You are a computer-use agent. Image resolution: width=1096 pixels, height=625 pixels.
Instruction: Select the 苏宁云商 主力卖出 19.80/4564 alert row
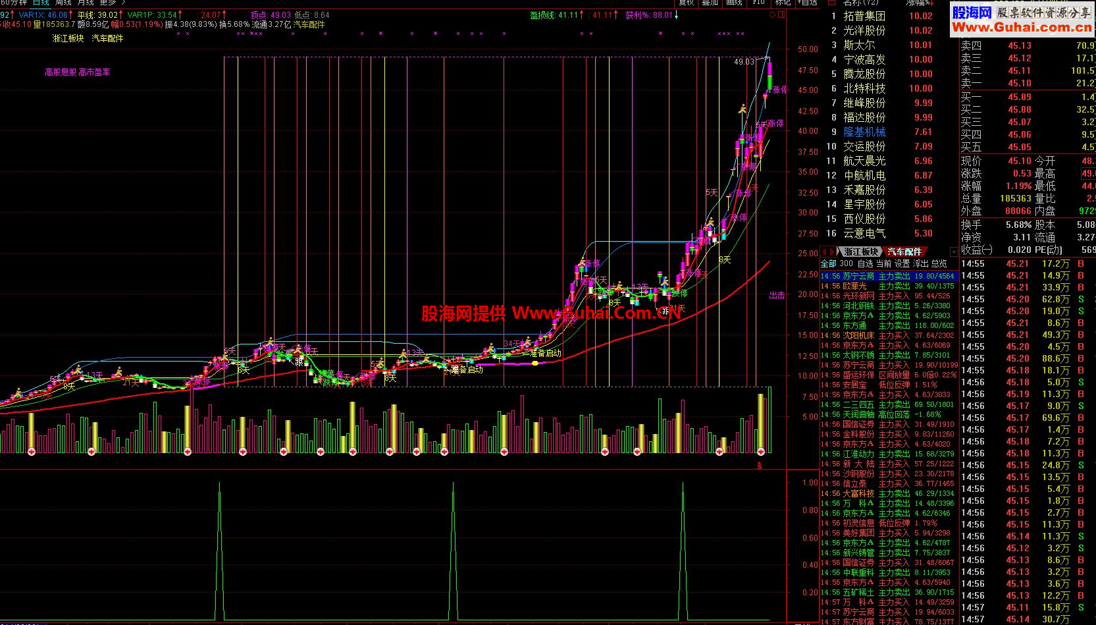click(889, 277)
